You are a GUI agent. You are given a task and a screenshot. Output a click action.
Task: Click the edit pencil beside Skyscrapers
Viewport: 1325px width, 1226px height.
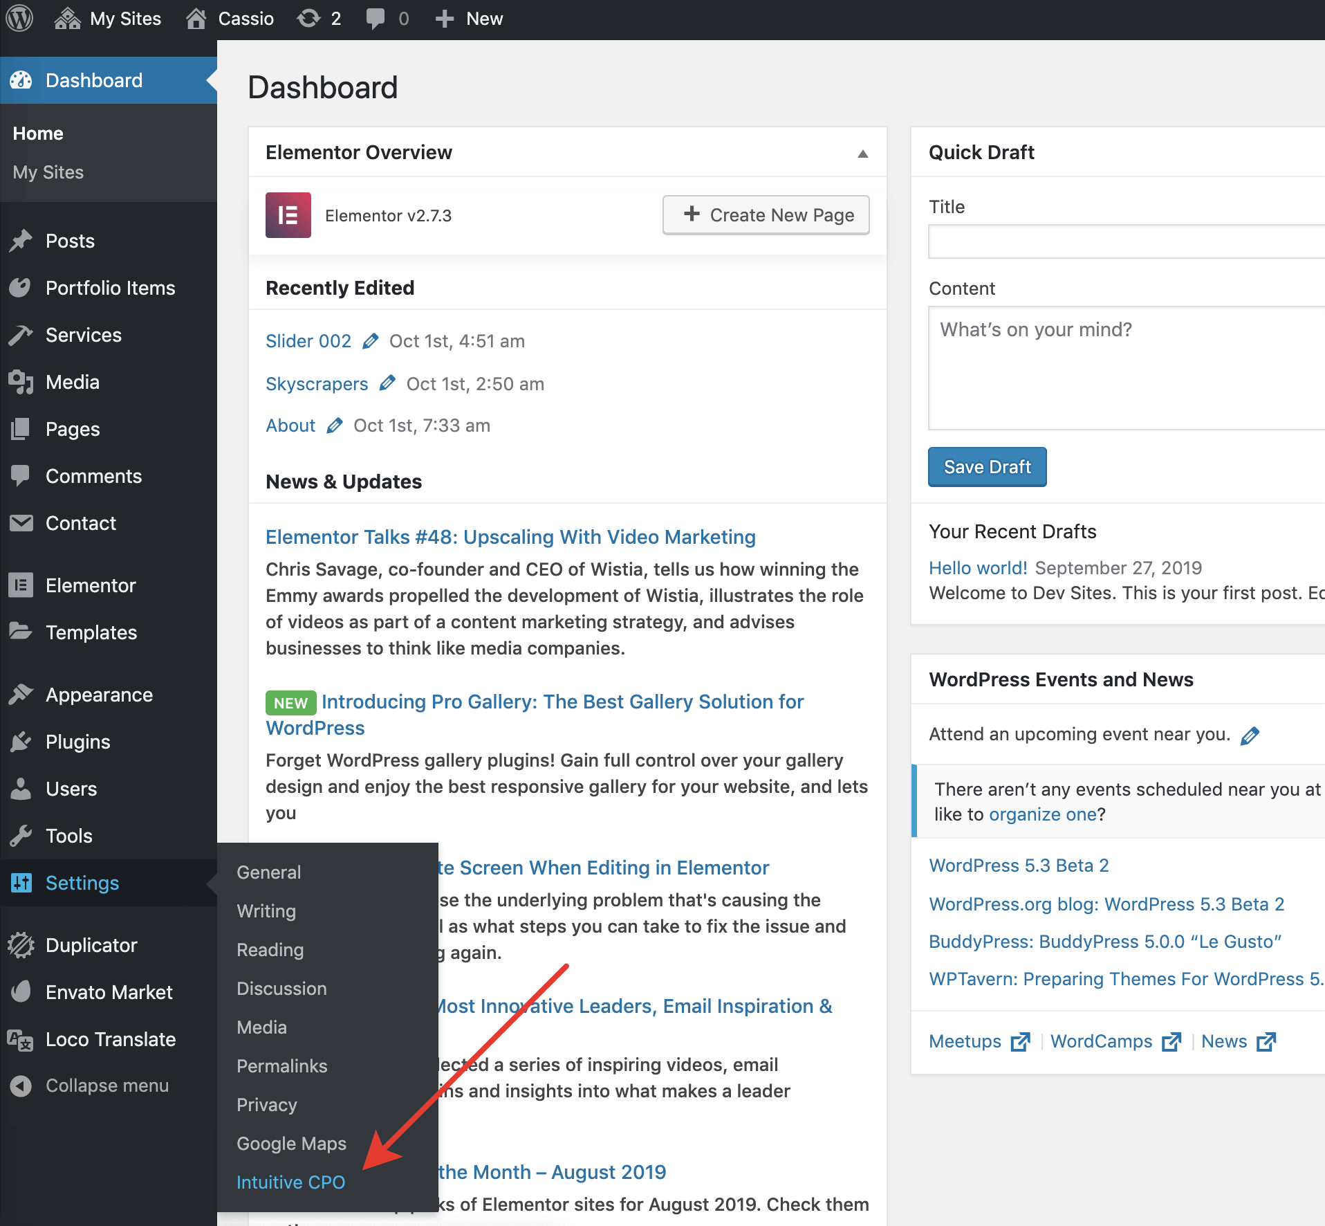point(387,383)
